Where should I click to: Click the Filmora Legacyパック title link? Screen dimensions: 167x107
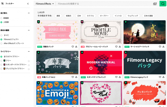tap(139, 77)
